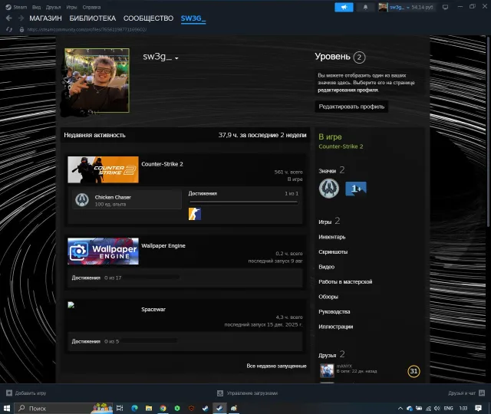Click the Steam logo in menu bar

(x=8, y=7)
